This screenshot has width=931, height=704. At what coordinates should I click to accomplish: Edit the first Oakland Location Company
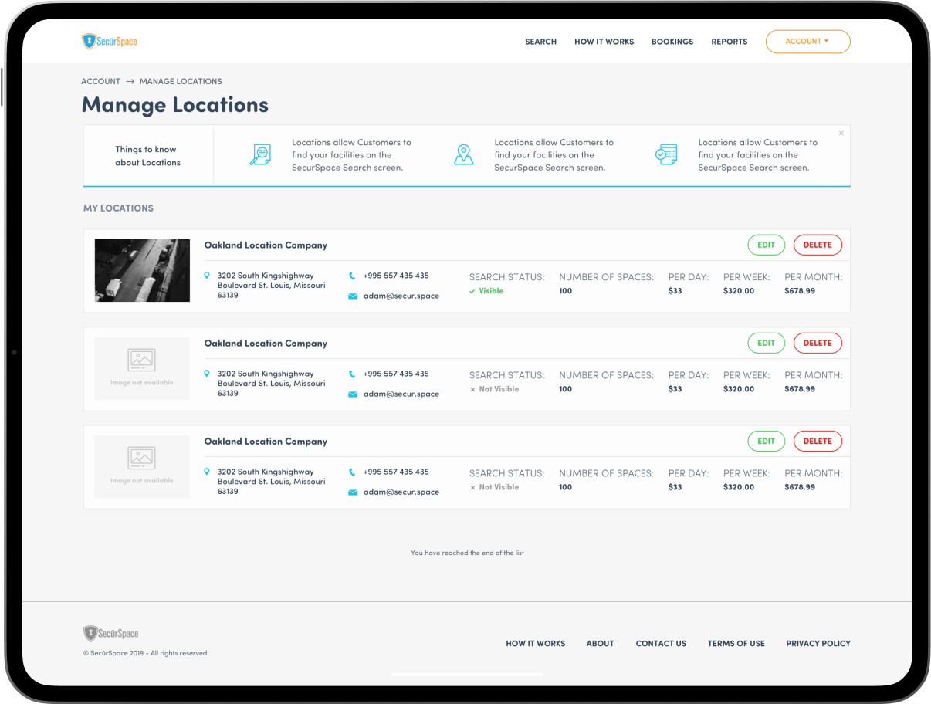coord(766,245)
